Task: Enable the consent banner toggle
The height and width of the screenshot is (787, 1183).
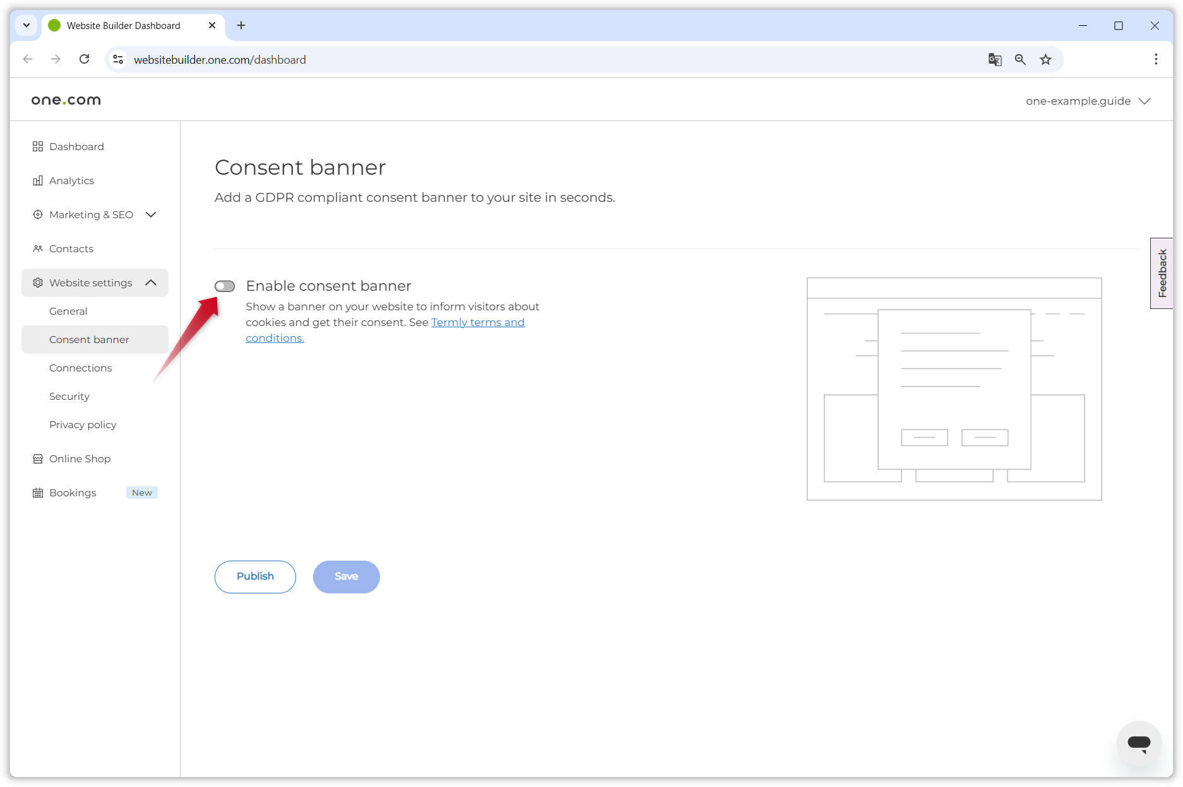Action: (x=224, y=286)
